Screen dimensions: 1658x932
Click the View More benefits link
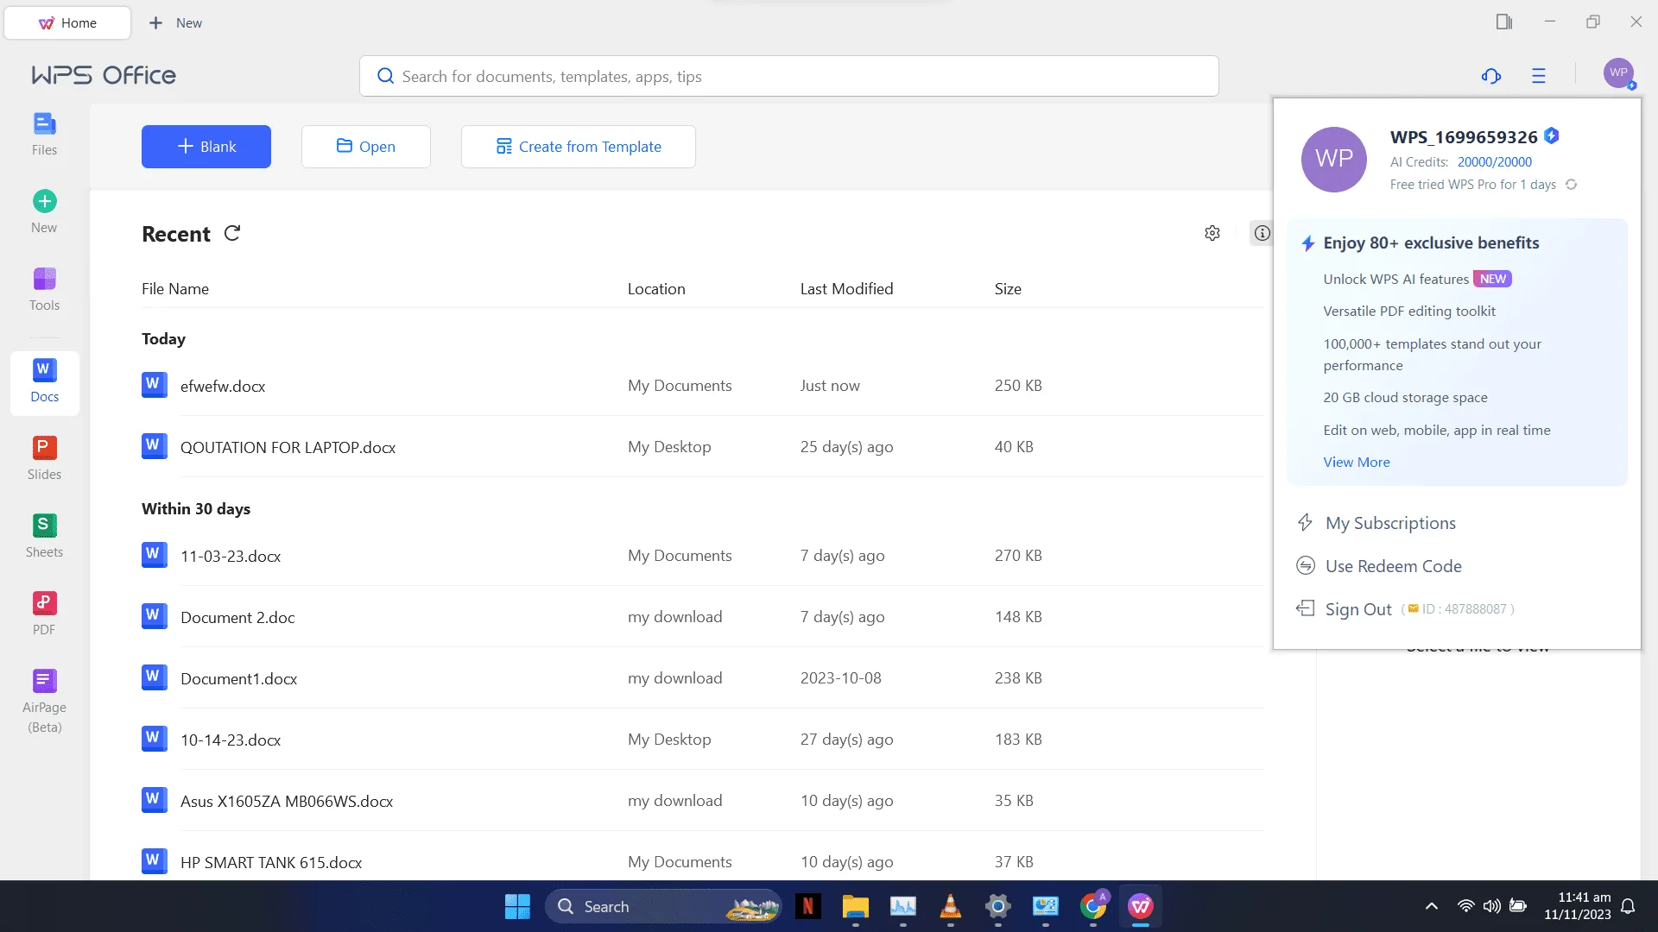[x=1357, y=463]
